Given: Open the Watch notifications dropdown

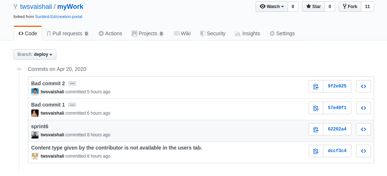Looking at the screenshot, I should [271, 7].
